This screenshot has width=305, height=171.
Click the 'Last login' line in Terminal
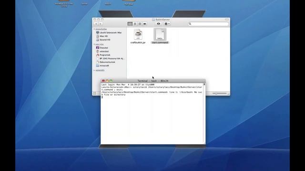click(x=128, y=85)
